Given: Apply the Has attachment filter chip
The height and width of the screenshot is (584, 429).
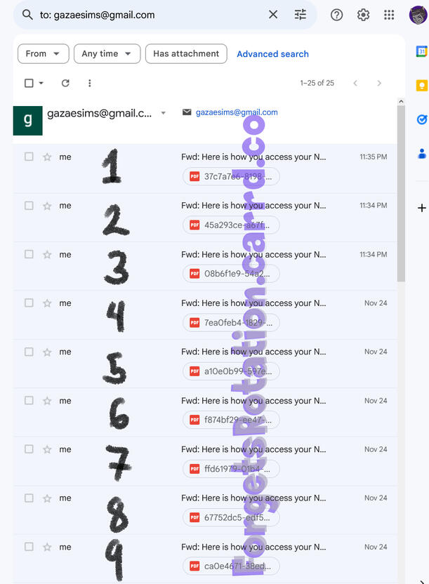Looking at the screenshot, I should [186, 53].
